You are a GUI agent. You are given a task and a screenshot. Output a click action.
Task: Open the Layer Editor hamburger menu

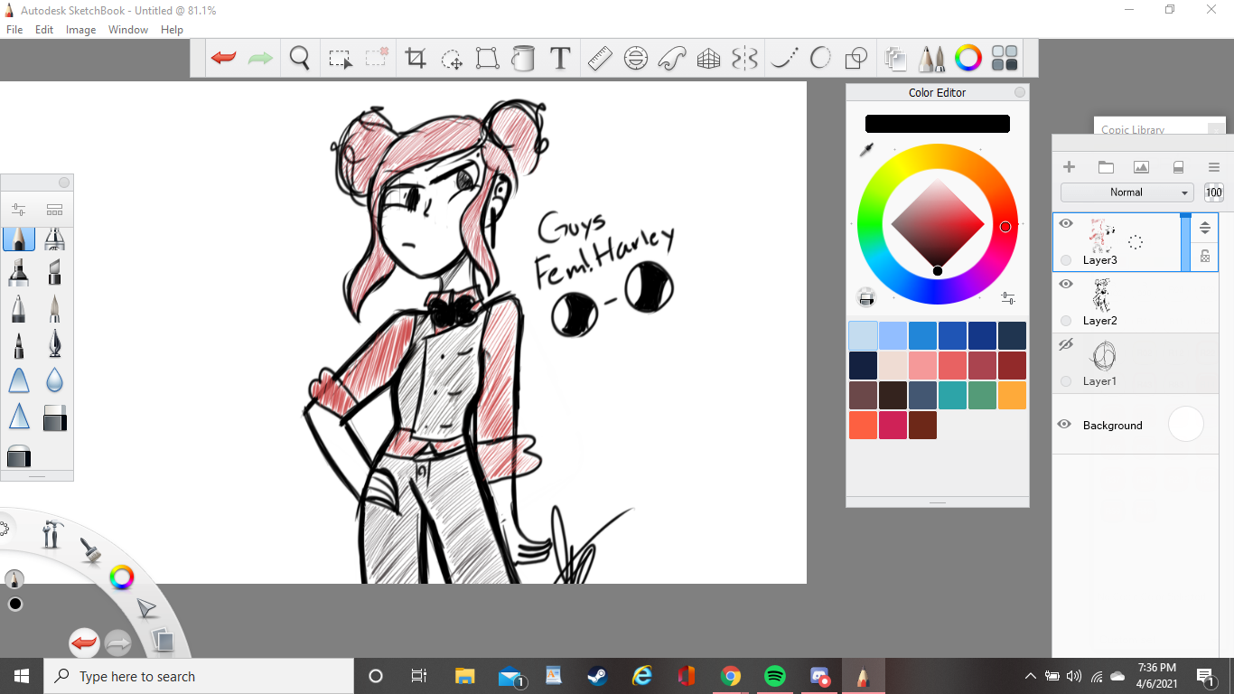1213,167
